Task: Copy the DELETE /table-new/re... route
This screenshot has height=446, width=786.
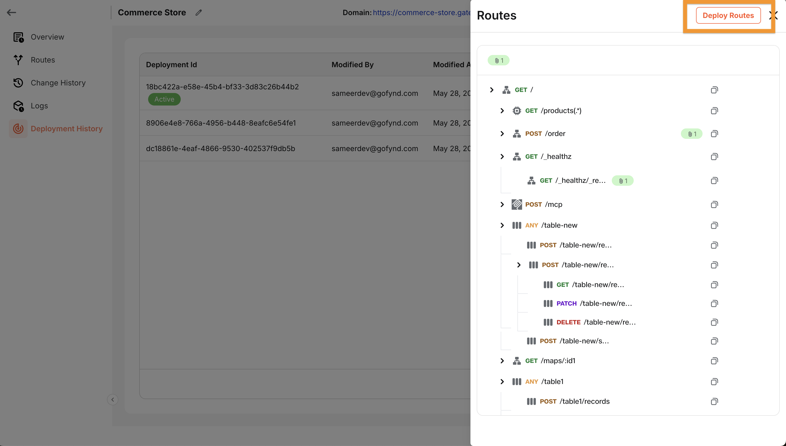Action: pyautogui.click(x=714, y=322)
